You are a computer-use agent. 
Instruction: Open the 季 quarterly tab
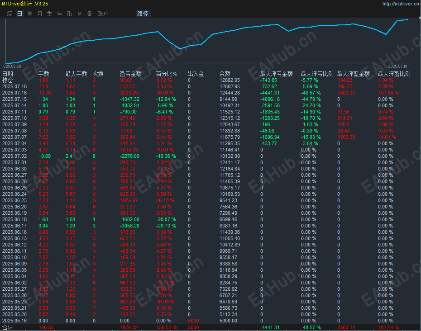[50, 14]
